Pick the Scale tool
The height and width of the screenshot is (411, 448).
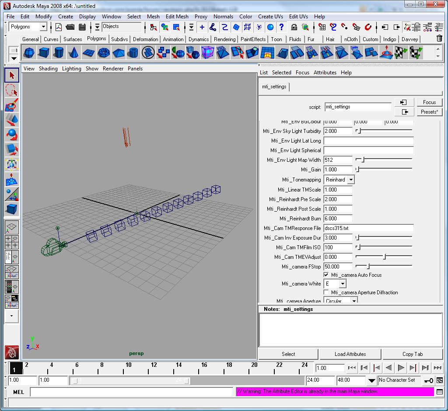tap(12, 150)
